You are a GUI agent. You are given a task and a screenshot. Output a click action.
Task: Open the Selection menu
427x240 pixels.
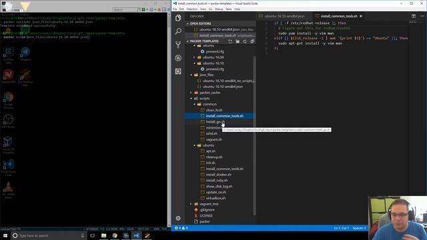pyautogui.click(x=192, y=9)
